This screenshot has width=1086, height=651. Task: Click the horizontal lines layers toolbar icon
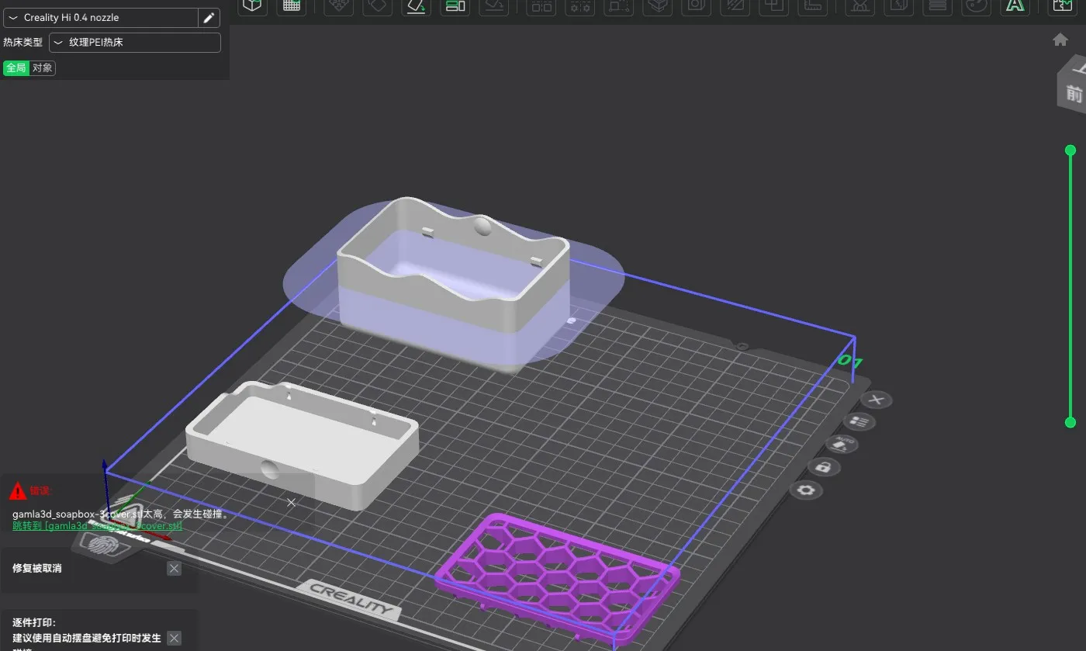(x=937, y=6)
